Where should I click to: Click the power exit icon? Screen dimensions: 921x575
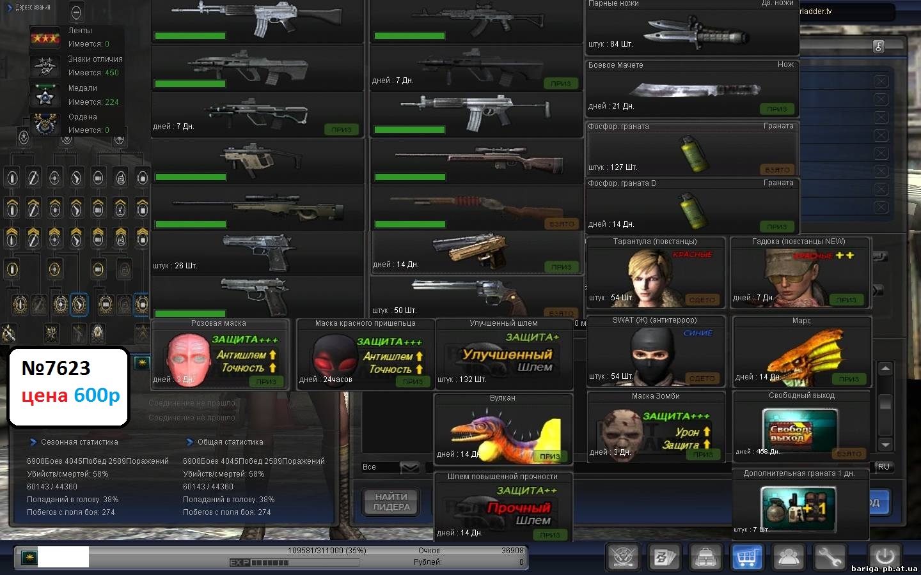click(x=885, y=556)
